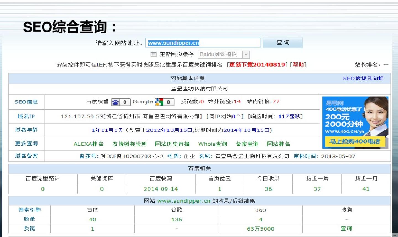This screenshot has height=237, width=398.
Task: Click the 马上抢购400电话 button
Action: pyautogui.click(x=355, y=142)
